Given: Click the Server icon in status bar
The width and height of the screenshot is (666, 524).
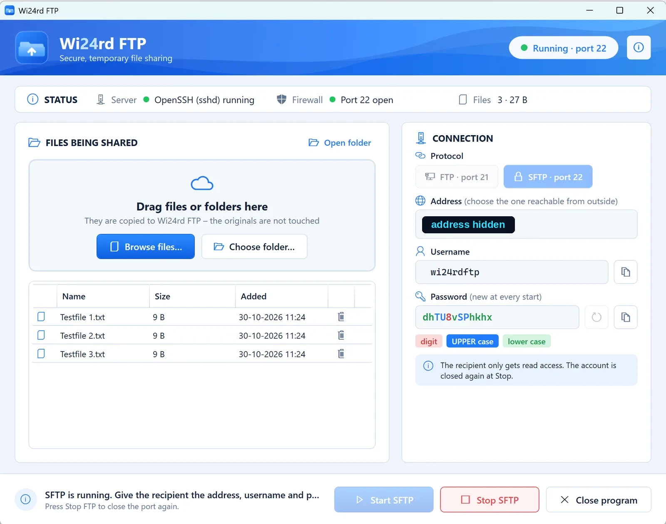Looking at the screenshot, I should pos(101,99).
